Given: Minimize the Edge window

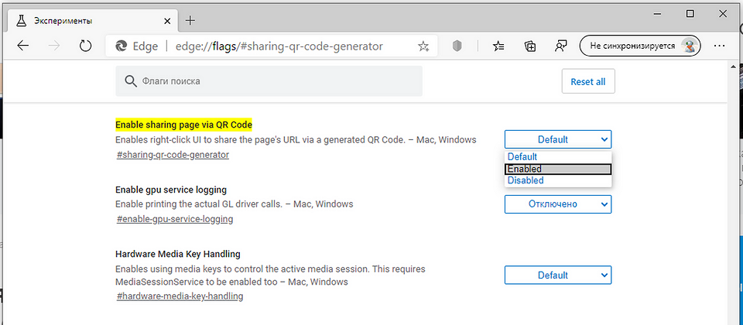Looking at the screenshot, I should coord(658,14).
